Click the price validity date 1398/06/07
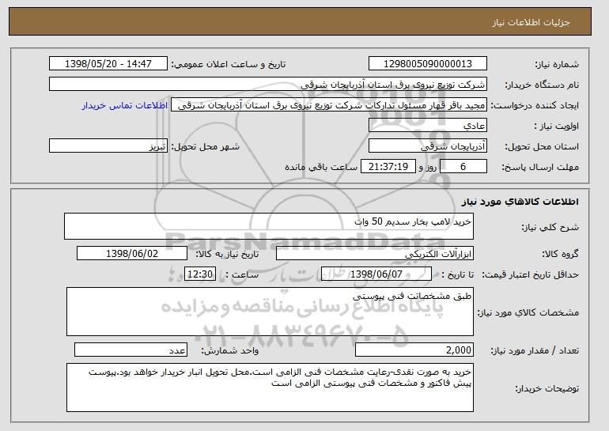 point(376,274)
